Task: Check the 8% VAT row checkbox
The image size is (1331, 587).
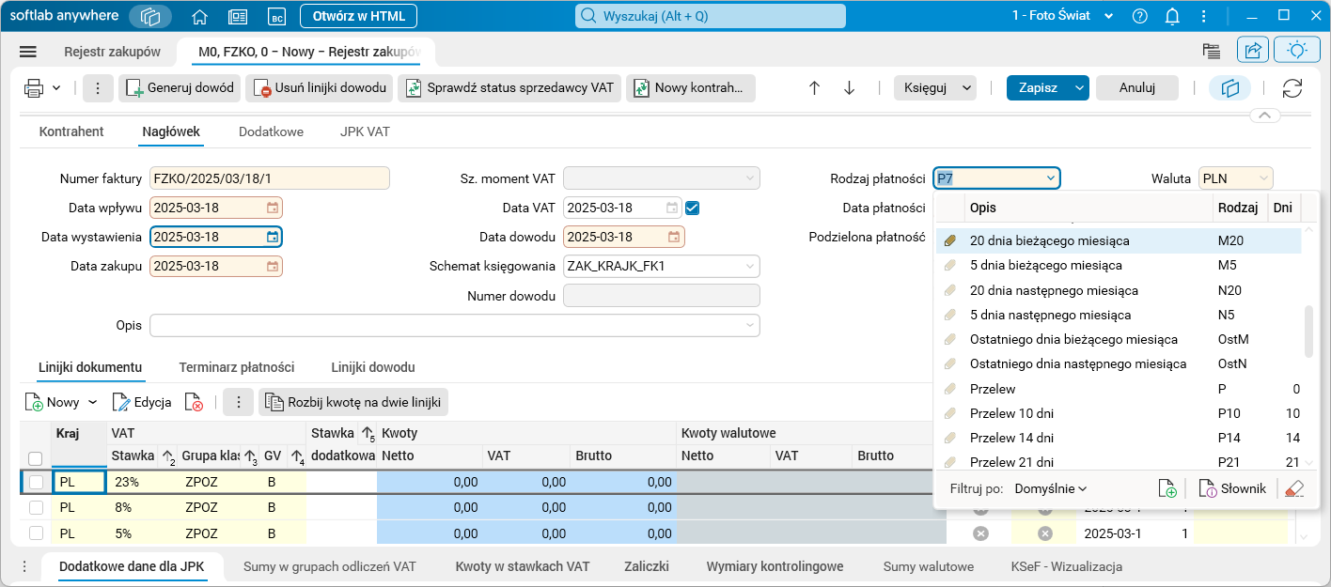Action: tap(36, 507)
